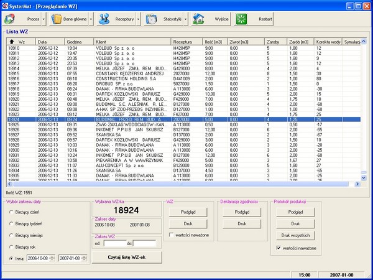Screen dimensions: 373x280
Task: Expand the Proces dropdown arrow
Action: point(44,19)
